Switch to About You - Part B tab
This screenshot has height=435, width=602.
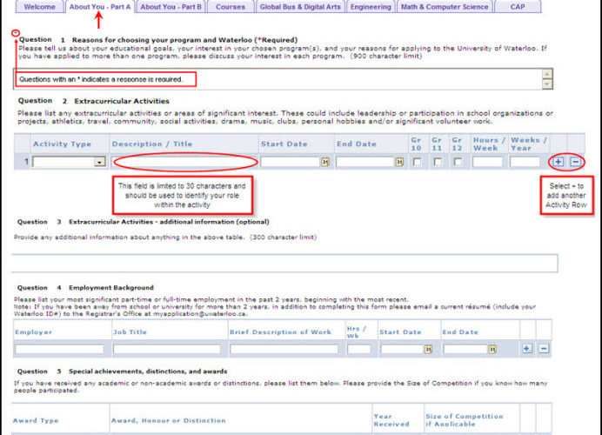(x=171, y=7)
